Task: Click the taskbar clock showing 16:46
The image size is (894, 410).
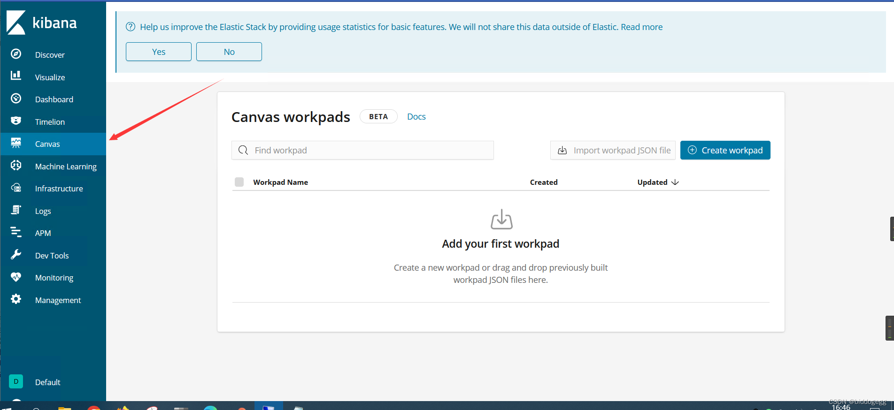Action: [841, 407]
